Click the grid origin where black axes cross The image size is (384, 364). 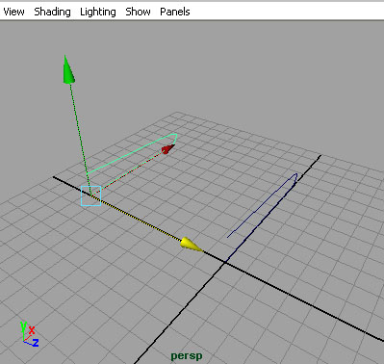point(225,262)
